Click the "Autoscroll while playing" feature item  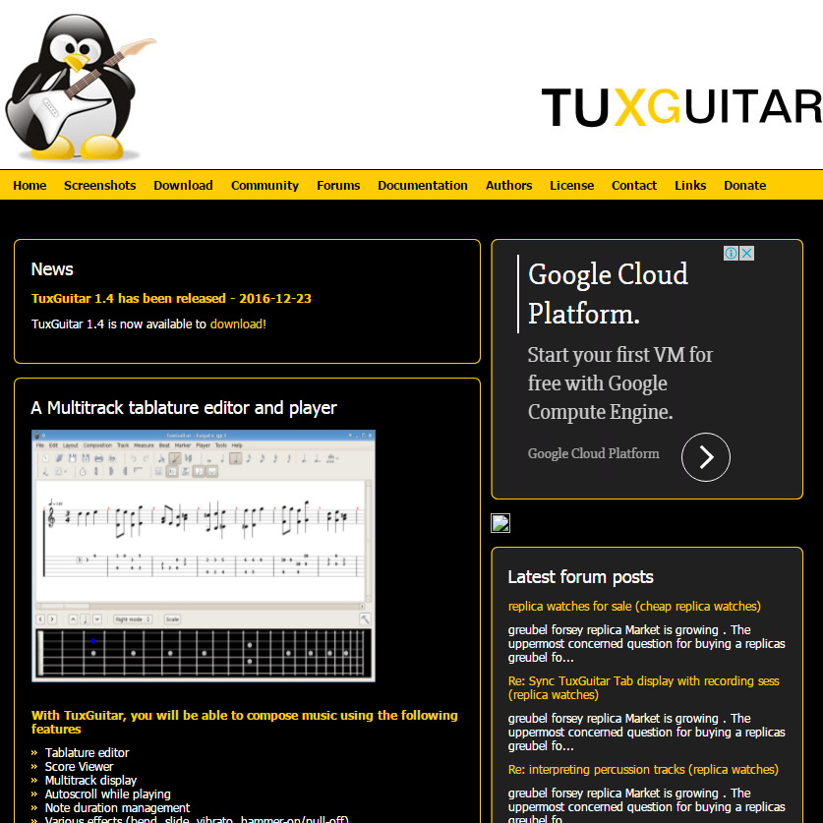coord(107,794)
